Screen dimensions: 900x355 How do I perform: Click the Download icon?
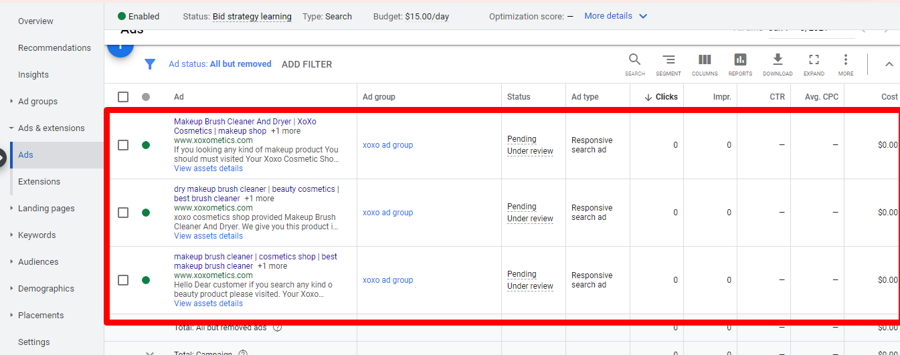coord(778,61)
